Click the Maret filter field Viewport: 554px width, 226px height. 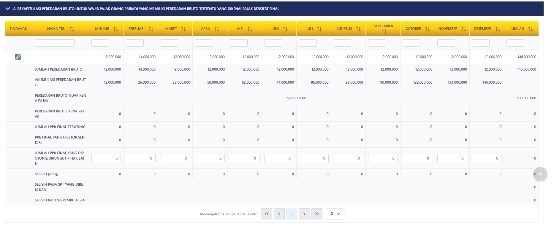pos(169,43)
